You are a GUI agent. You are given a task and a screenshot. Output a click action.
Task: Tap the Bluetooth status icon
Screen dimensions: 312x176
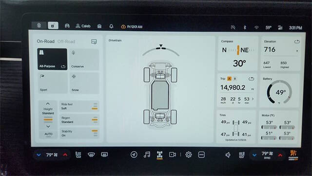point(245,27)
